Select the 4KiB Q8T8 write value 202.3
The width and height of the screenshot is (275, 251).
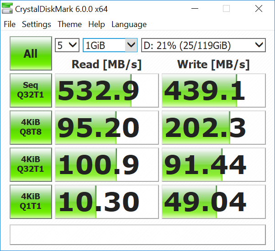(x=214, y=127)
